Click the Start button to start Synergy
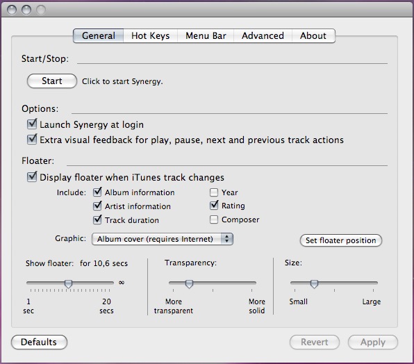The width and height of the screenshot is (414, 364). pyautogui.click(x=52, y=81)
